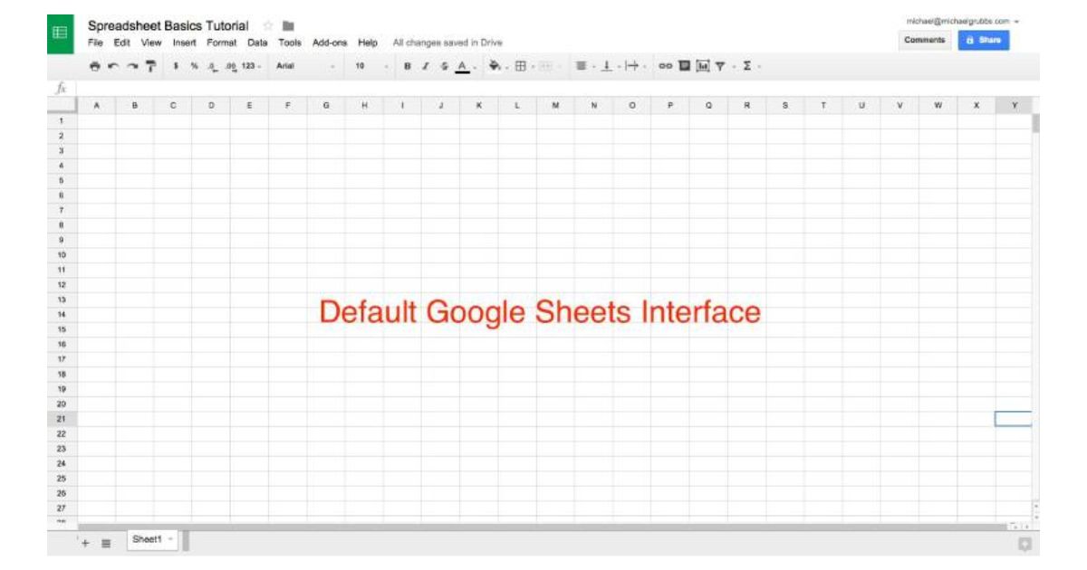
Task: Select the paint format roller tool
Action: 150,66
